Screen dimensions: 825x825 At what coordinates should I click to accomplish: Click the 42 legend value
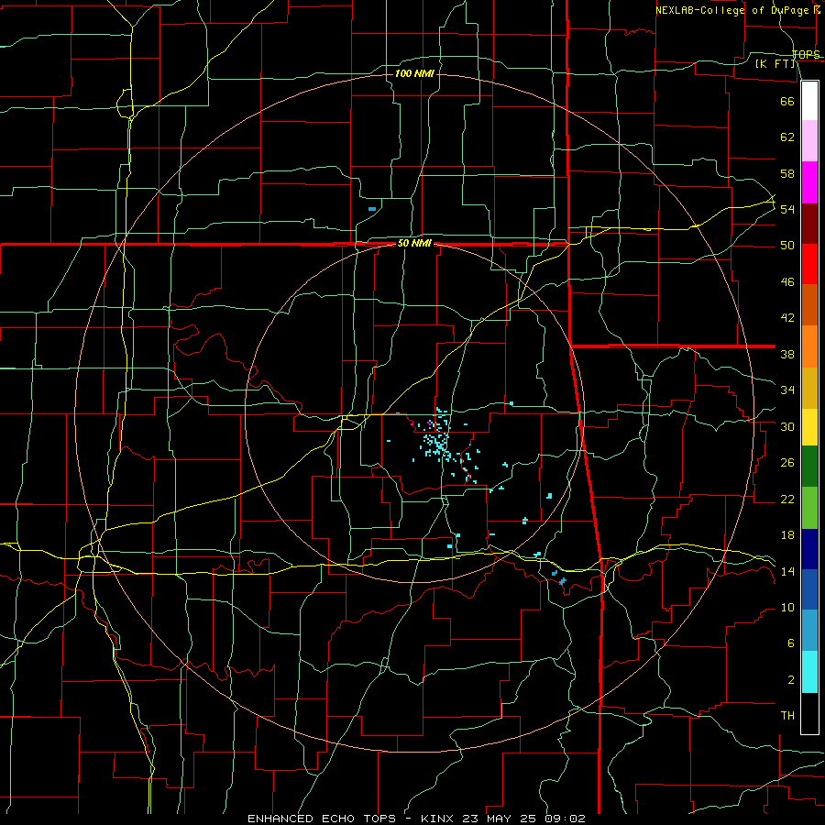(787, 318)
